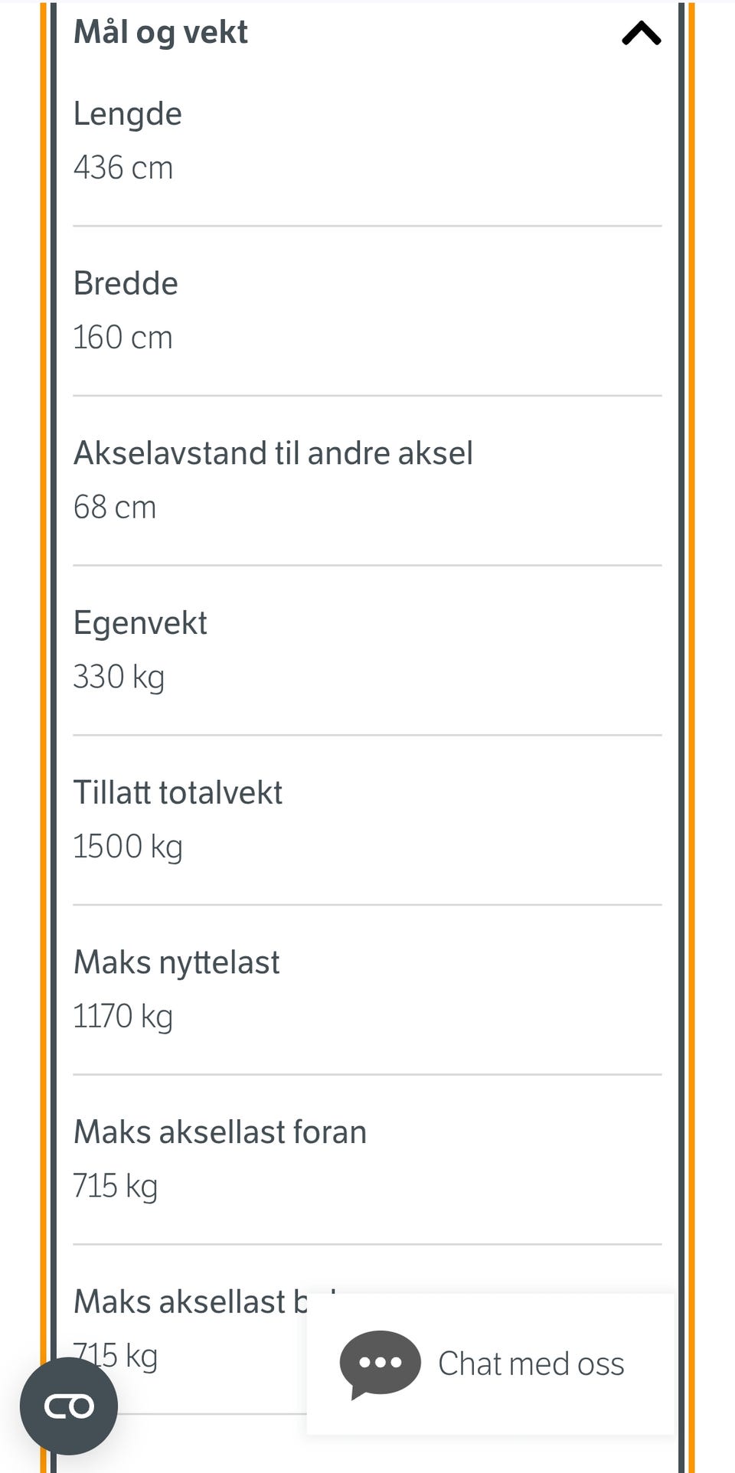Screen dimensions: 735x1473
Task: Click the 68 cm axle distance value
Action: click(115, 507)
